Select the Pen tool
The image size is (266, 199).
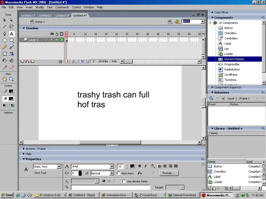click(x=5, y=34)
